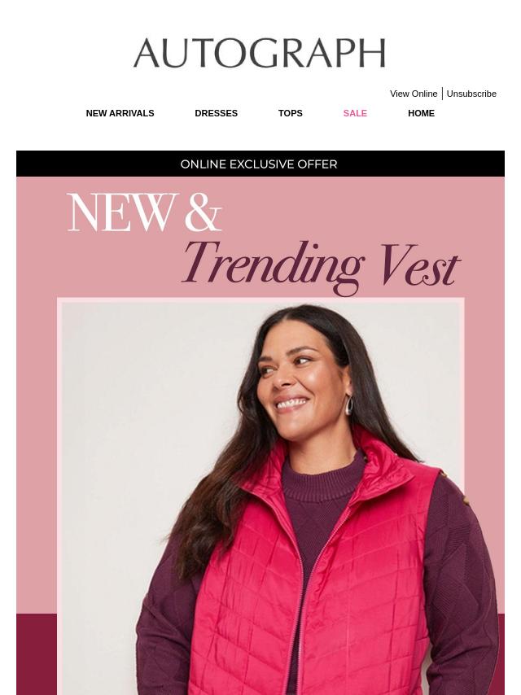This screenshot has width=521, height=695.
Task: Click the white "NEW &" headline
Action: point(144,212)
